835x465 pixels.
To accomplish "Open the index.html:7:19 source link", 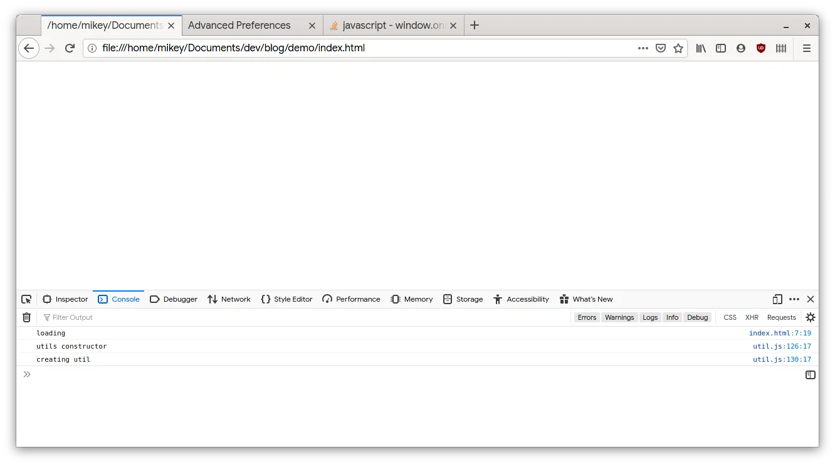I will coord(780,334).
